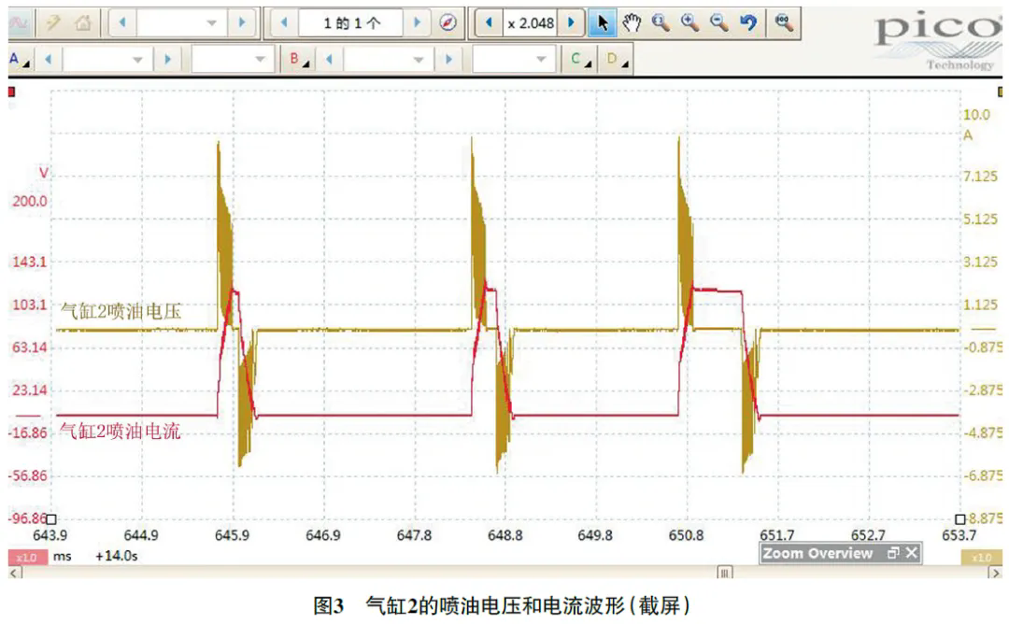Click the buffer counter field '1 的 1 个'
This screenshot has width=1009, height=624.
[x=351, y=23]
